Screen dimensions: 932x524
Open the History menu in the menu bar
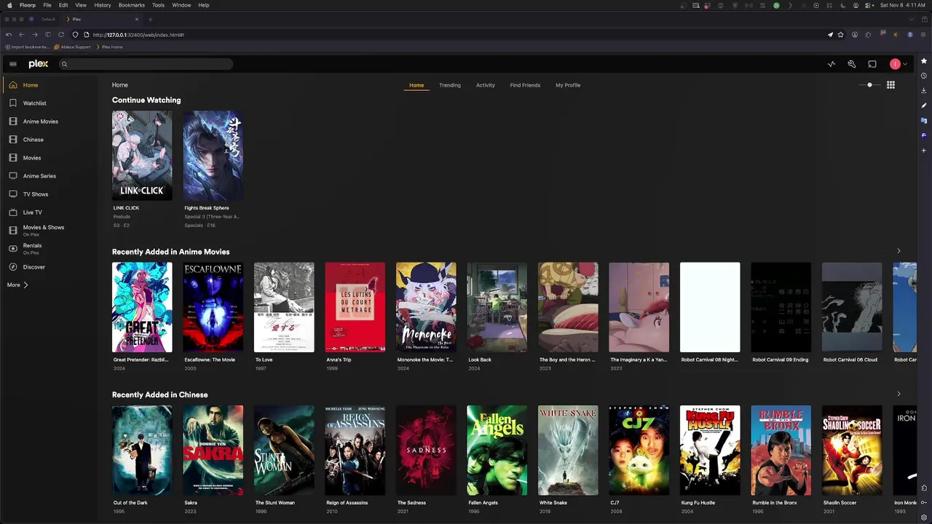(x=103, y=5)
